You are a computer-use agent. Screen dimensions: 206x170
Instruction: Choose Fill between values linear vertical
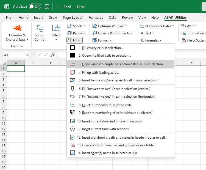(121, 89)
